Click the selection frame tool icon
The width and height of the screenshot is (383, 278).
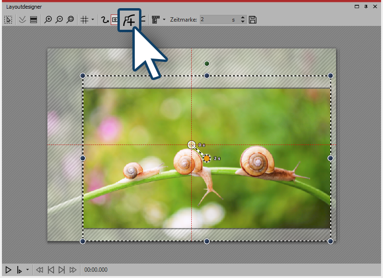tap(8, 20)
